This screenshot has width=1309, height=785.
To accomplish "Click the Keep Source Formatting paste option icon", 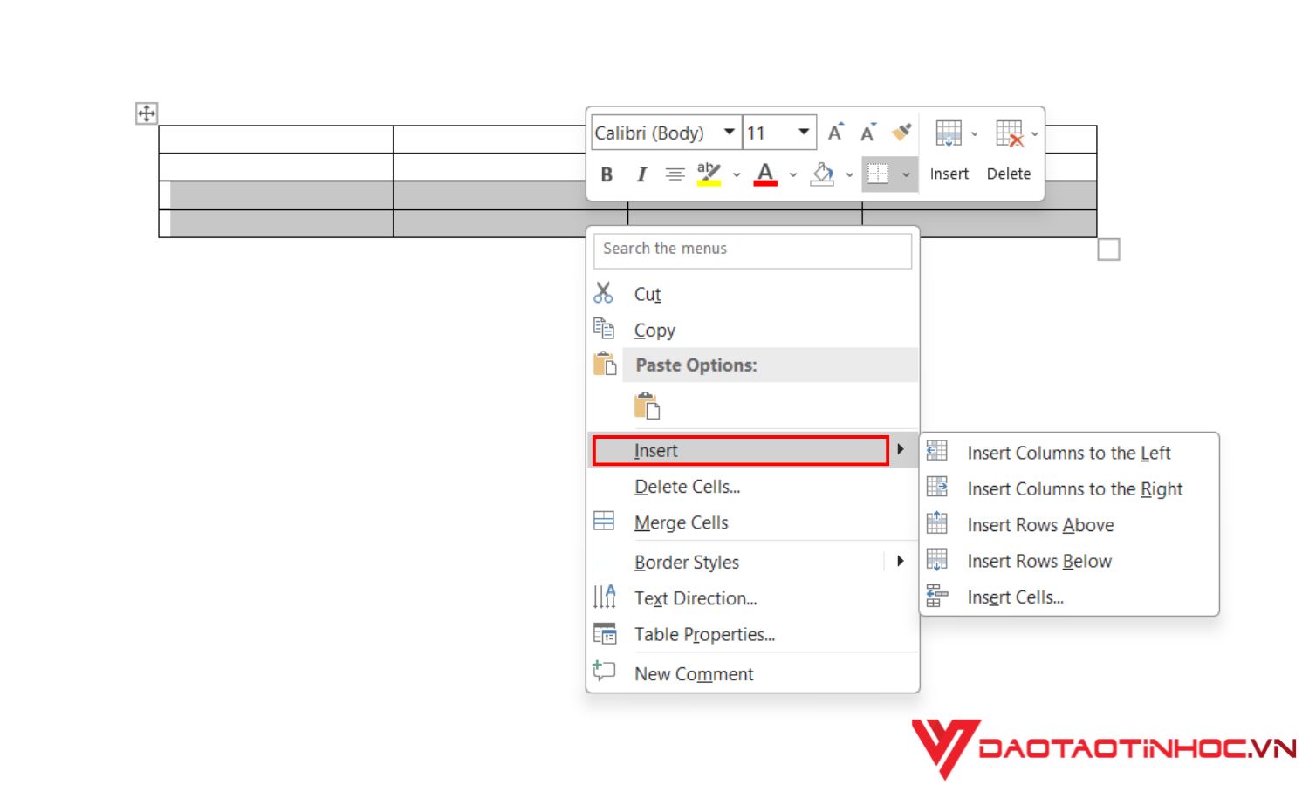I will point(647,406).
